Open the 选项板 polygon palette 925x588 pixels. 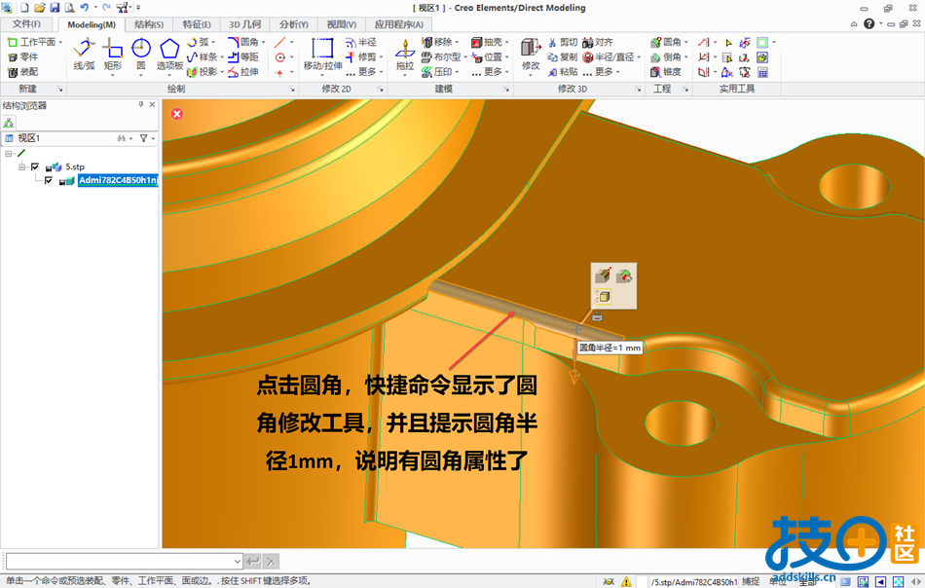click(169, 54)
